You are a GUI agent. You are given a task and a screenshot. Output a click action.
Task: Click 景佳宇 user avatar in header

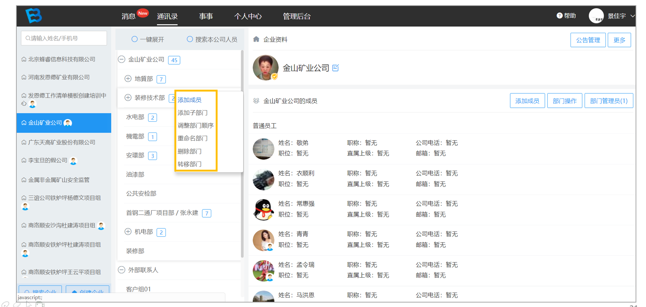coord(596,16)
